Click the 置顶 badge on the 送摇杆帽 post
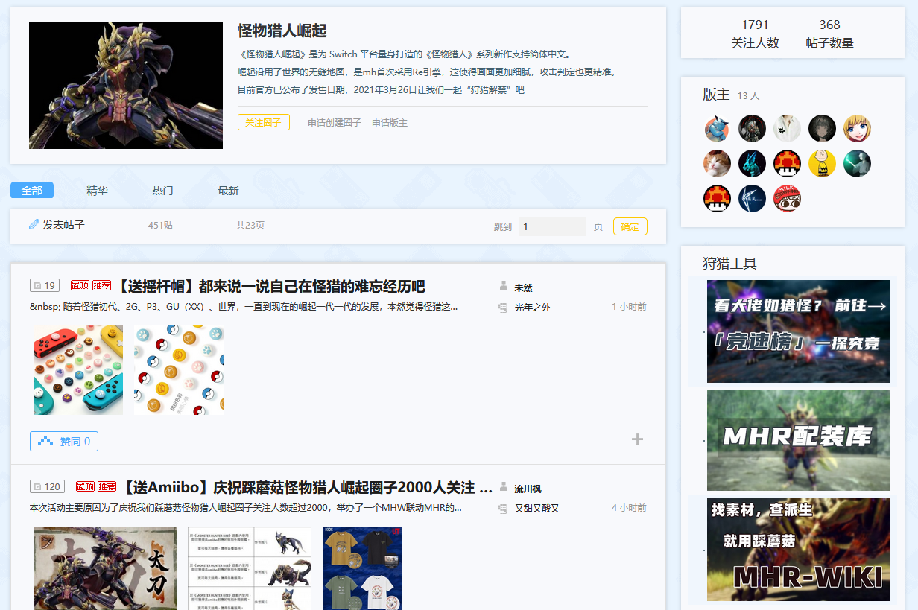The height and width of the screenshot is (610, 918). coord(80,285)
